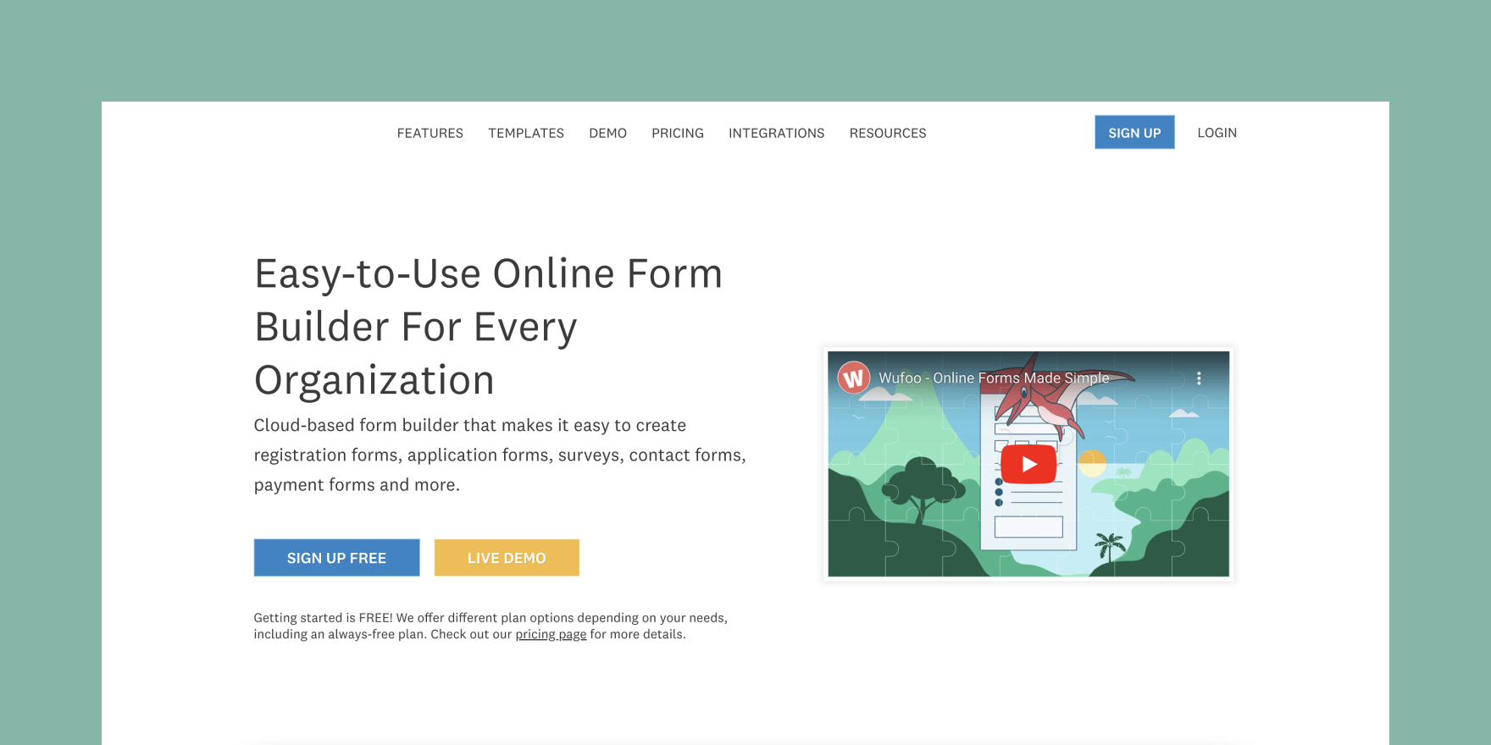Open the Demo nav link
The height and width of the screenshot is (745, 1491).
click(607, 133)
